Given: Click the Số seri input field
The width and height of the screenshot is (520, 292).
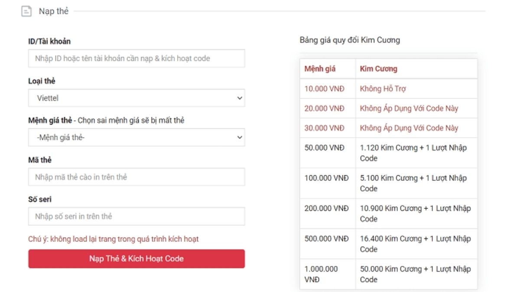Looking at the screenshot, I should [136, 216].
